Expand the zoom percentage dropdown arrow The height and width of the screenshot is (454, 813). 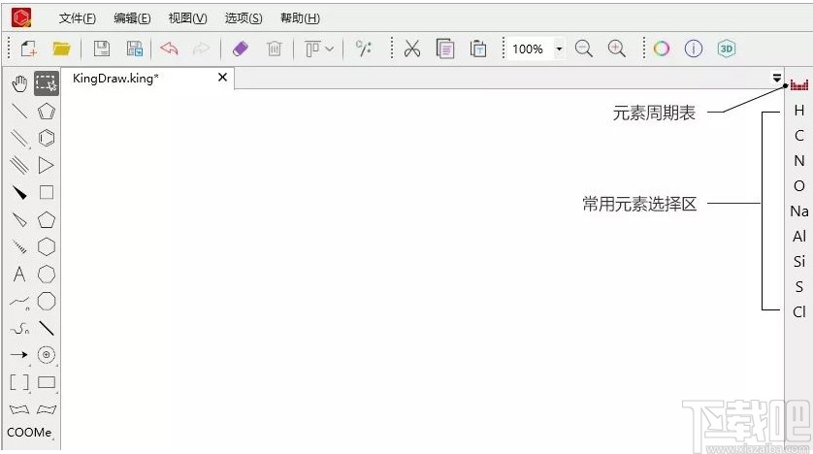(559, 49)
